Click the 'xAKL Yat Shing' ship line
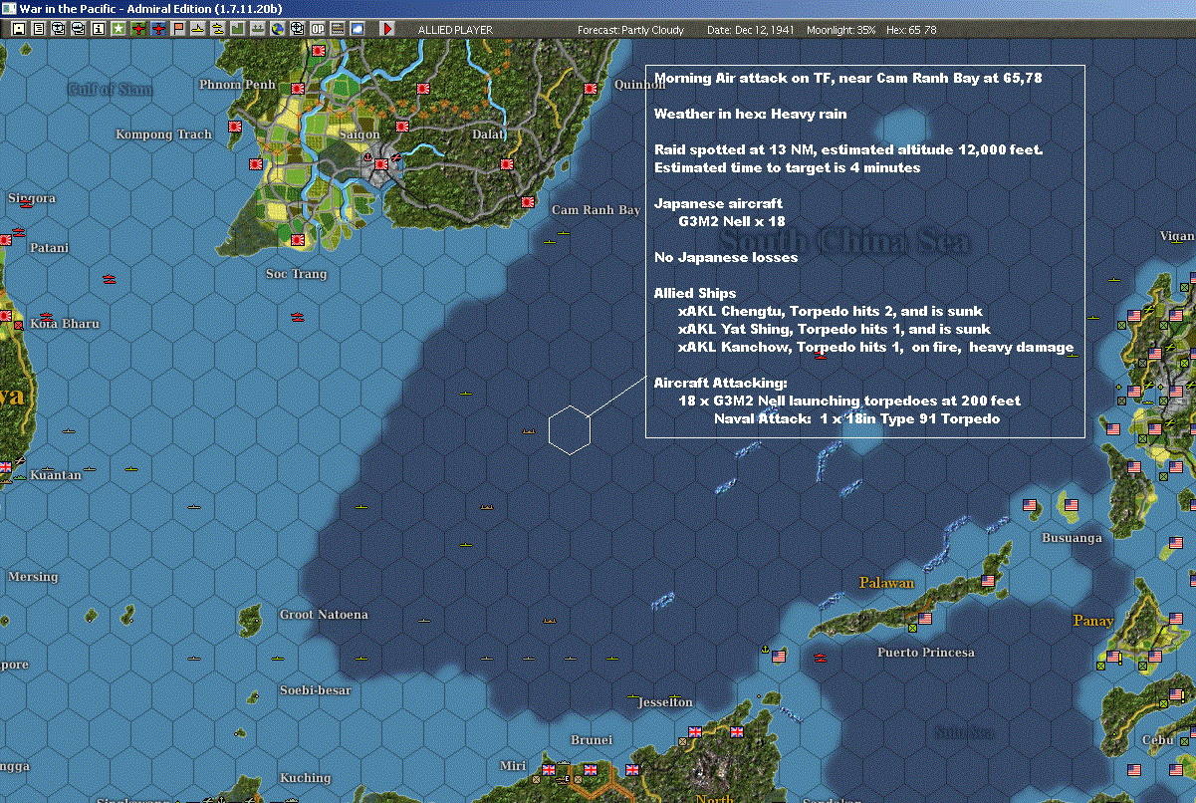 835,329
